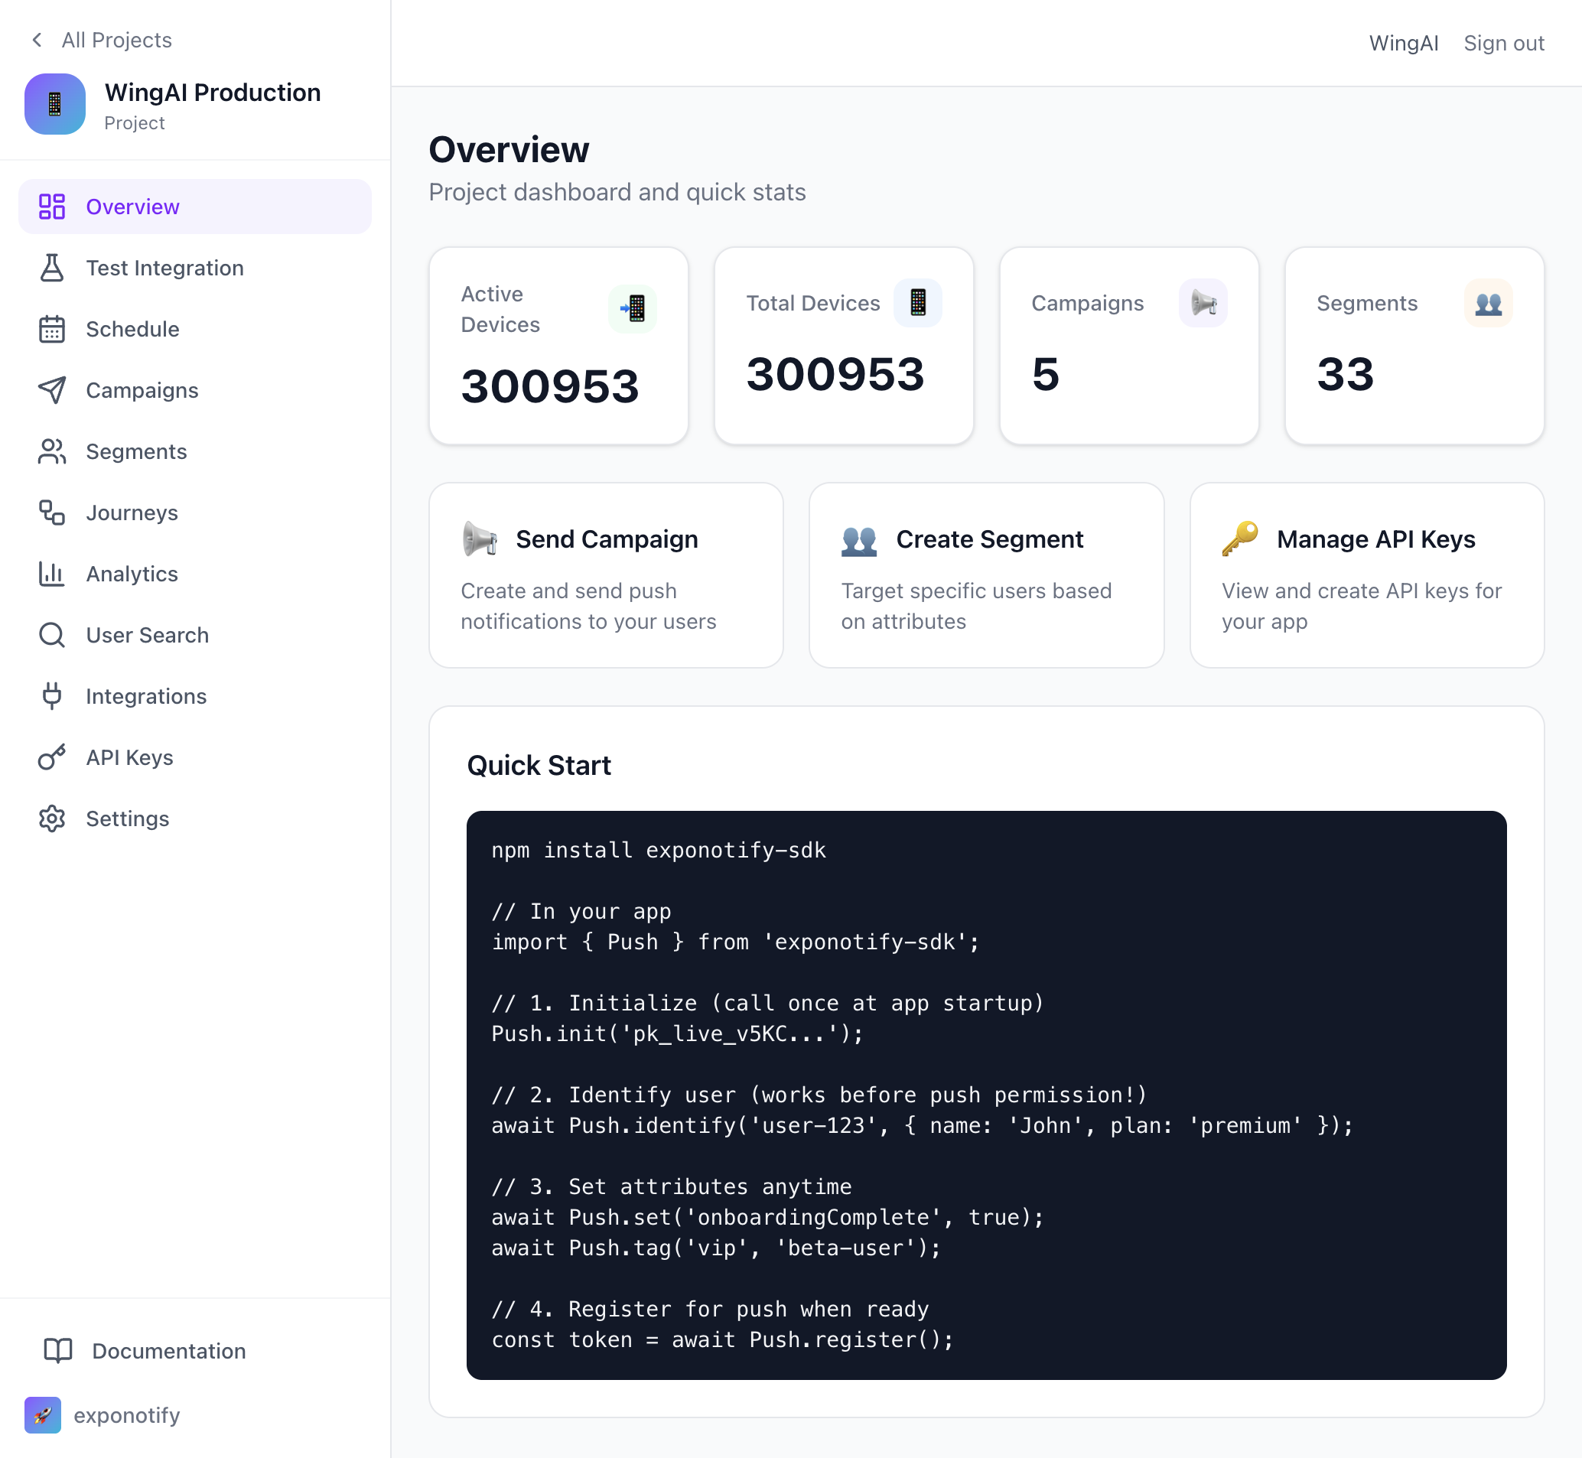Click the Test Integration flask icon

[x=51, y=268]
